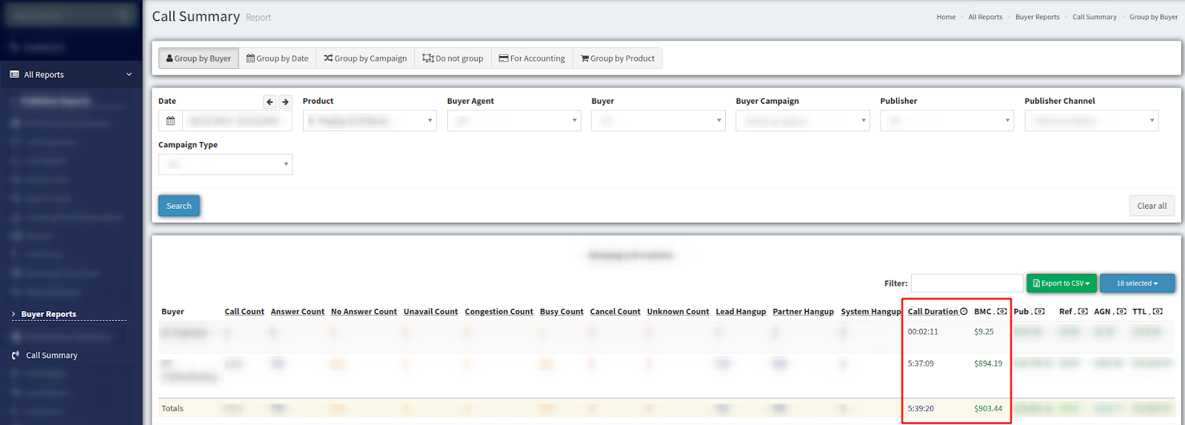Click the money icon beside BMC column
1185x425 pixels.
1002,312
